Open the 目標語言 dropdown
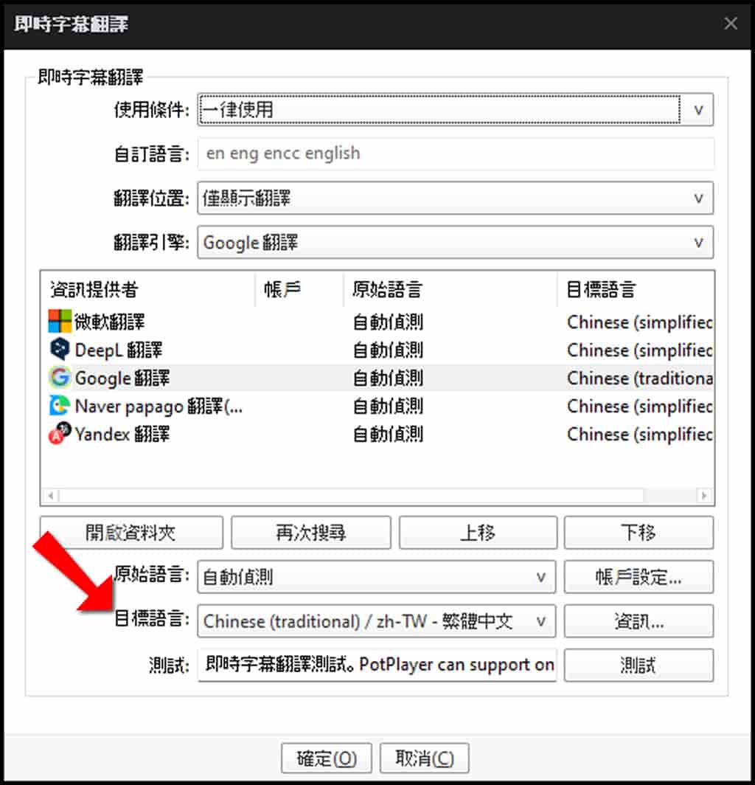 376,620
